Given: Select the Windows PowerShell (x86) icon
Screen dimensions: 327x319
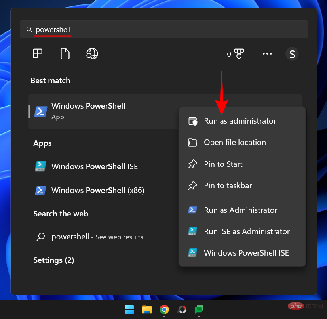Looking at the screenshot, I should 40,190.
